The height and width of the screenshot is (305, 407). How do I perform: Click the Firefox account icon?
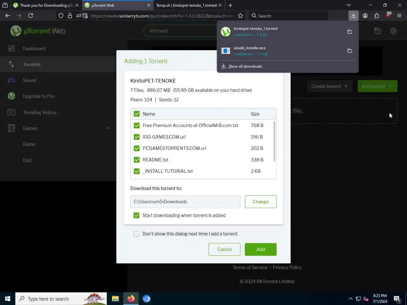(365, 16)
